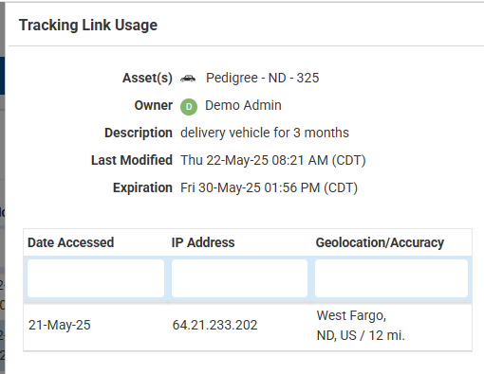The height and width of the screenshot is (374, 484).
Task: Sort by Geolocation/Accuracy column header
Action: (x=380, y=242)
